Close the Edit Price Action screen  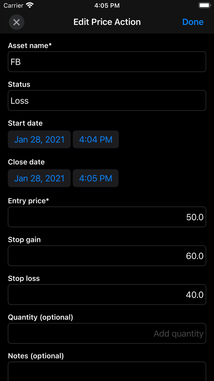click(17, 22)
